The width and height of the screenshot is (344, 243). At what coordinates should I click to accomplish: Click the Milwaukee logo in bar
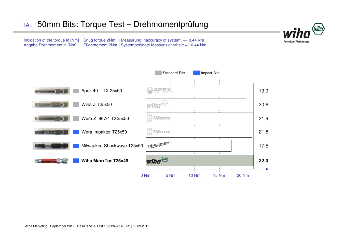(159, 145)
